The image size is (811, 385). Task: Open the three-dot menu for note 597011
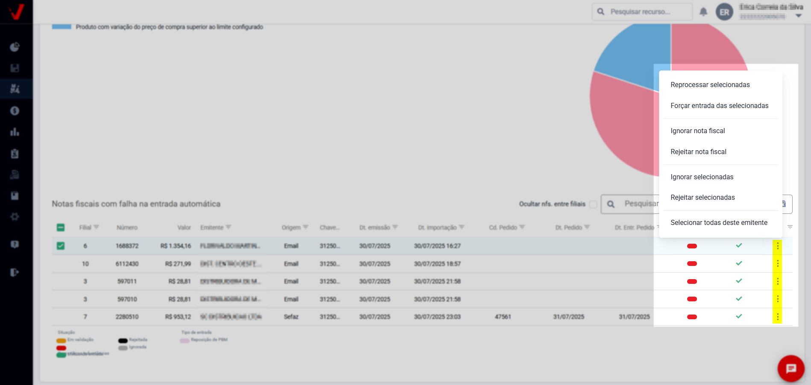[x=778, y=281]
